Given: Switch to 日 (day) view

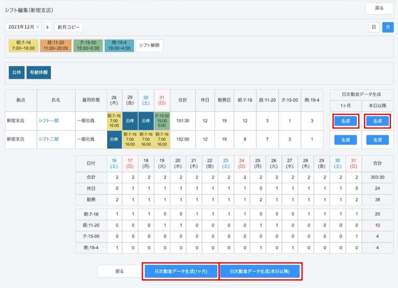Looking at the screenshot, I should coord(374,27).
